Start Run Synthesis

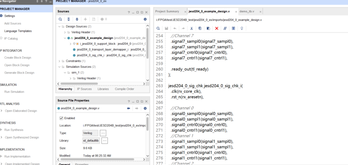click(x=14, y=130)
